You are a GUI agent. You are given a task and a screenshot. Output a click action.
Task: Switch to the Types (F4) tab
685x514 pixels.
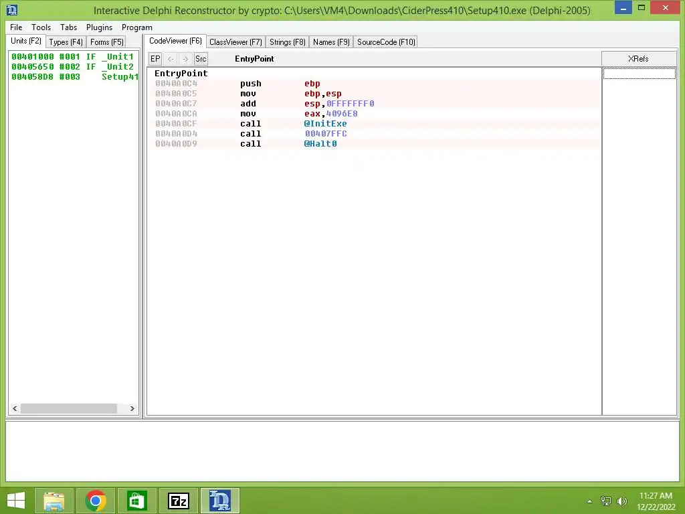tap(66, 42)
